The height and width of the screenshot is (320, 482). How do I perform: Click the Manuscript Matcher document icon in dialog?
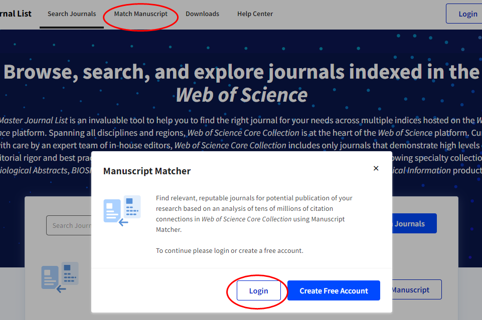122,210
